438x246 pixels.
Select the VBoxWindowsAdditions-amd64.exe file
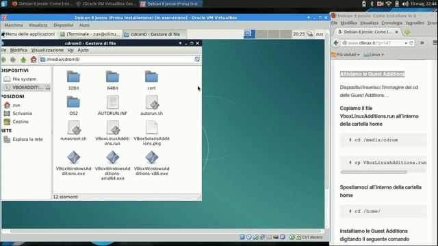(x=112, y=165)
